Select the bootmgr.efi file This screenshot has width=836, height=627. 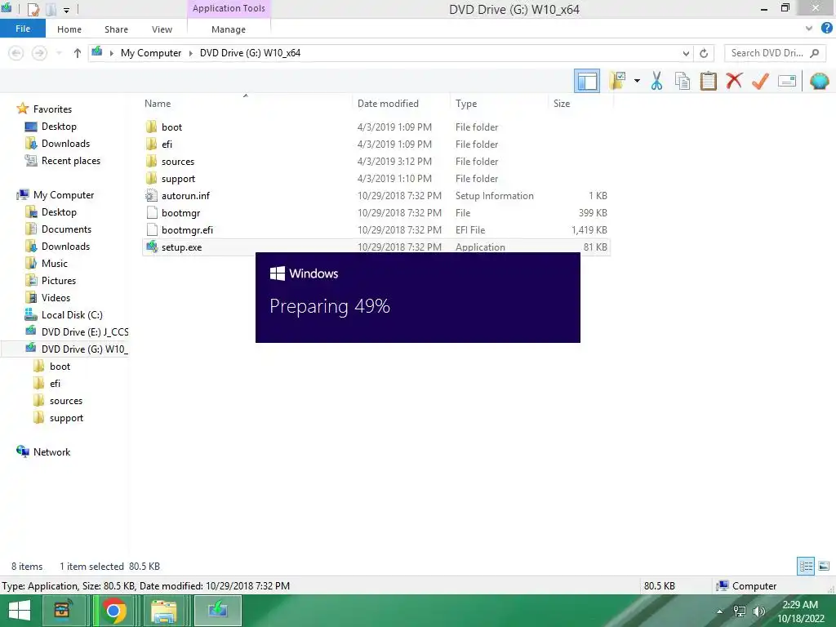pos(376,229)
